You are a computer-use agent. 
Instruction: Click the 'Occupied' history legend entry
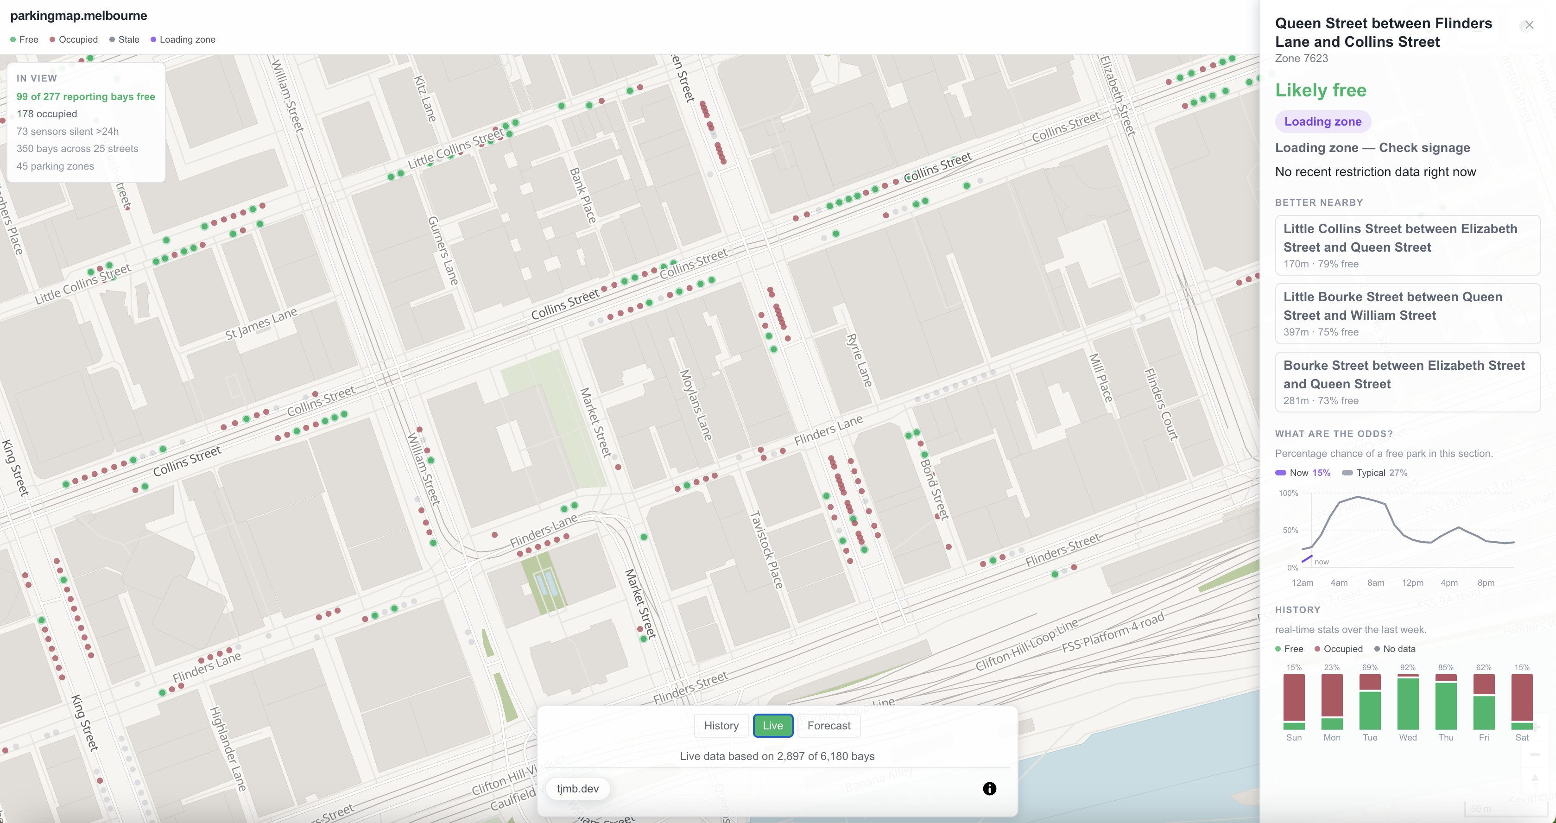[x=1339, y=648]
